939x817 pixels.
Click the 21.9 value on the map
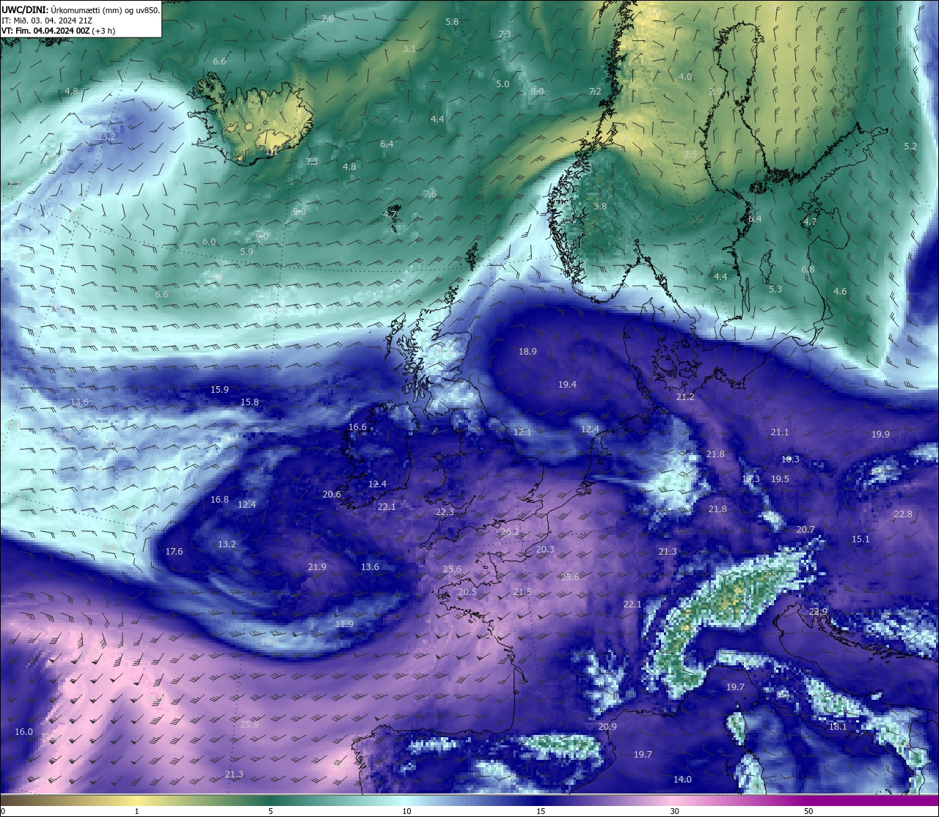[x=317, y=567]
